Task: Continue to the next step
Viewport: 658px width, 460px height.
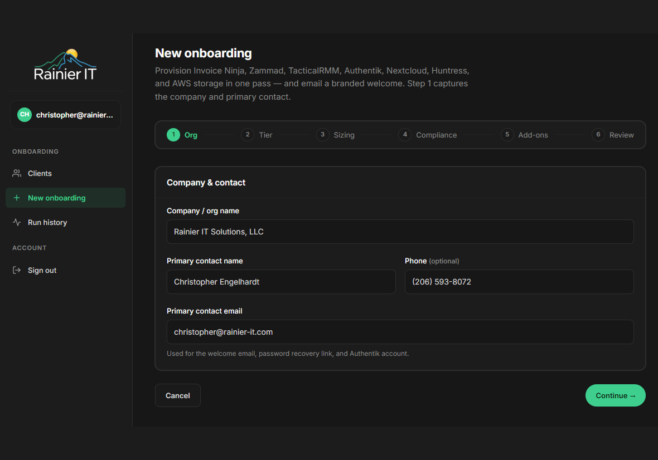Action: coord(615,395)
